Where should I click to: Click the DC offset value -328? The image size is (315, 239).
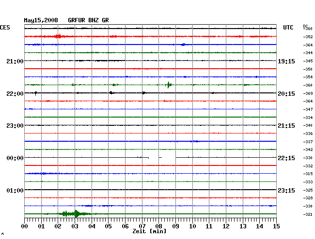[x=308, y=198]
